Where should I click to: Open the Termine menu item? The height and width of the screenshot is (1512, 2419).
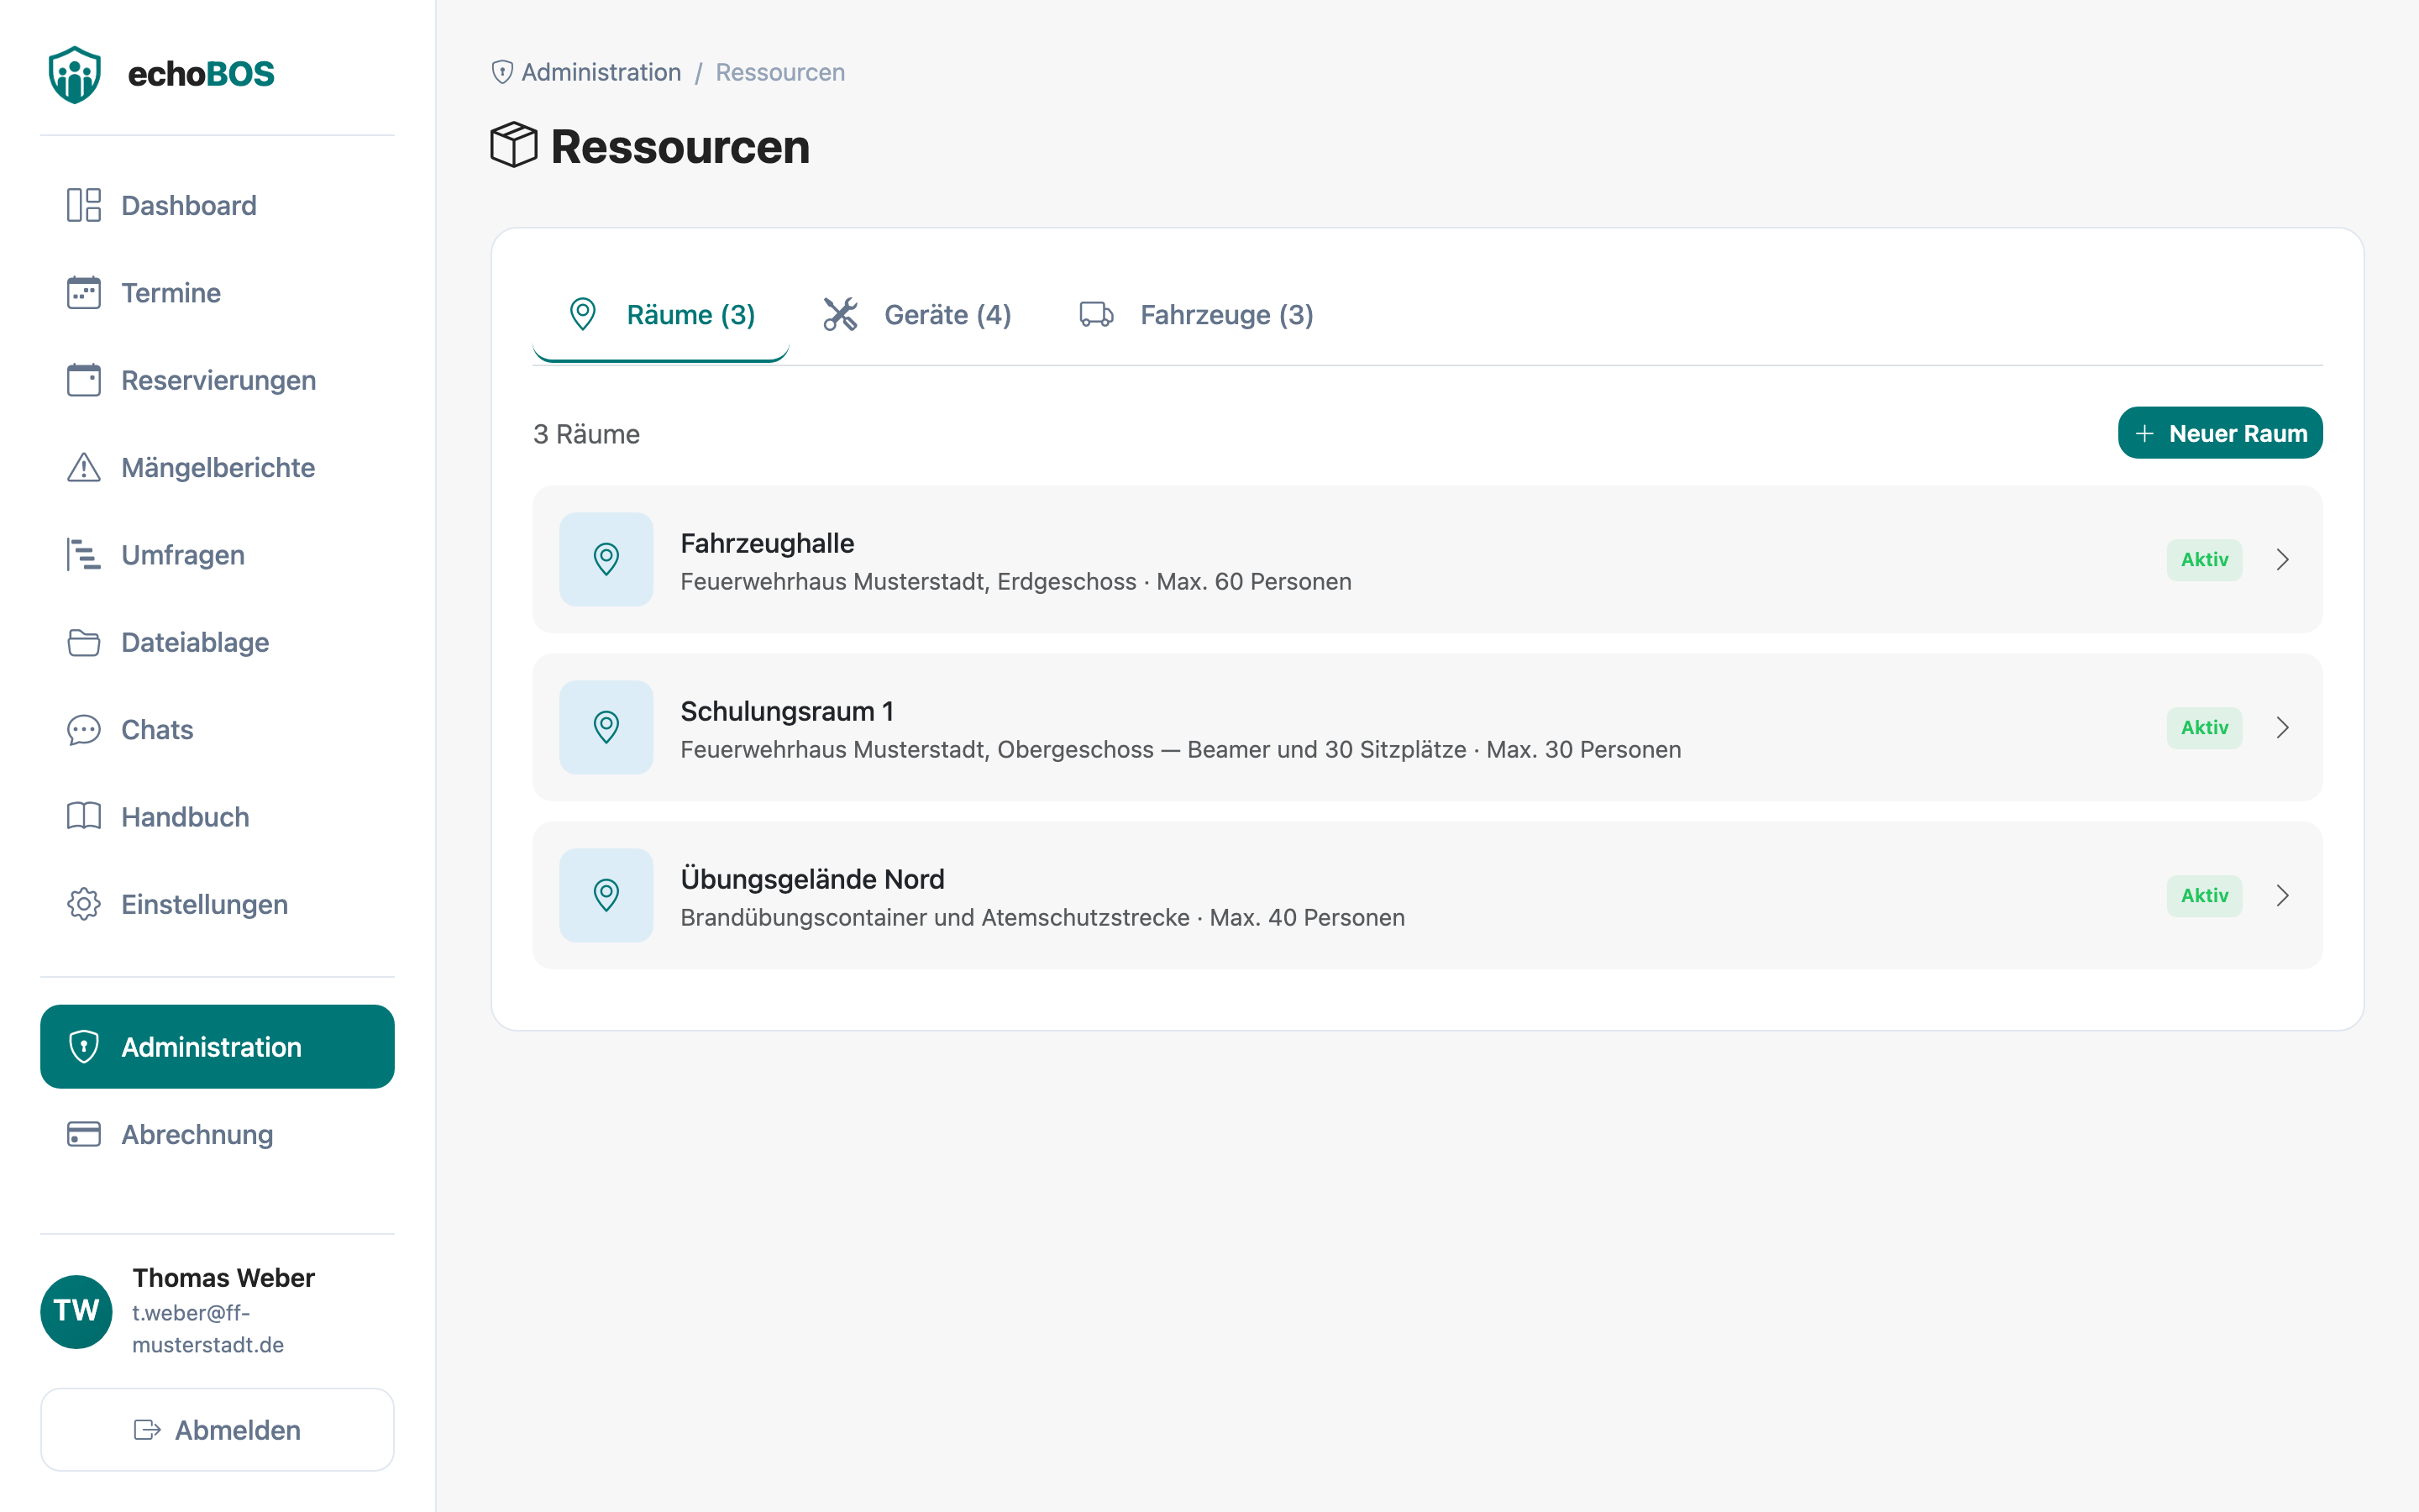coord(217,293)
